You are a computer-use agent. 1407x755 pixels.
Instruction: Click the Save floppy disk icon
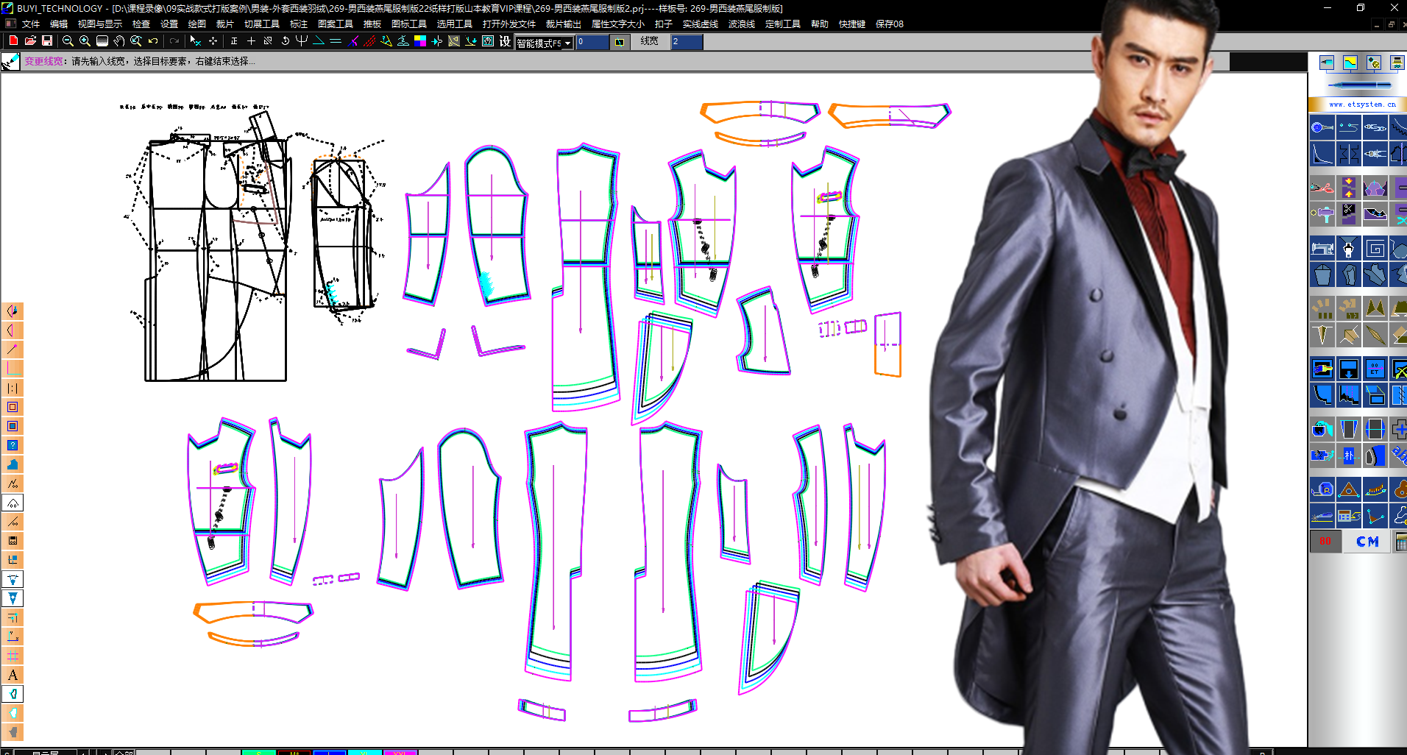point(47,40)
